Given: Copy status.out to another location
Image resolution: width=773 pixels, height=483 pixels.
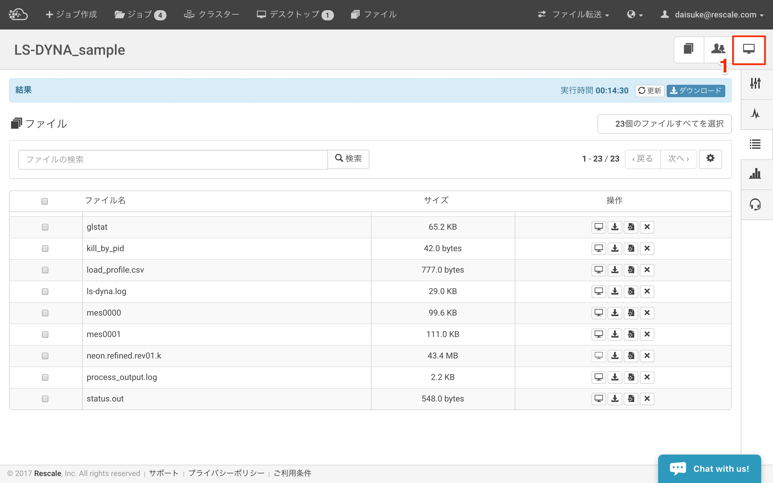Looking at the screenshot, I should coord(632,398).
